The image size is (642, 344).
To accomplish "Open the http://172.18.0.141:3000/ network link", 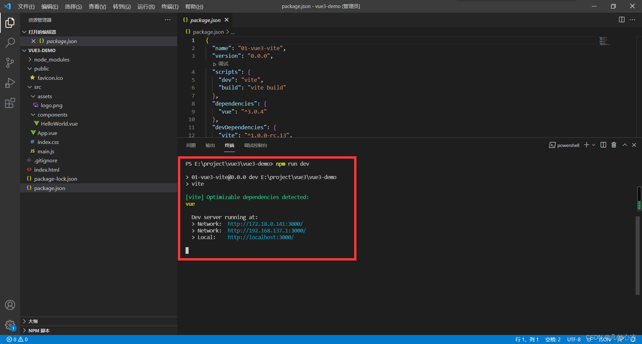I will 265,224.
